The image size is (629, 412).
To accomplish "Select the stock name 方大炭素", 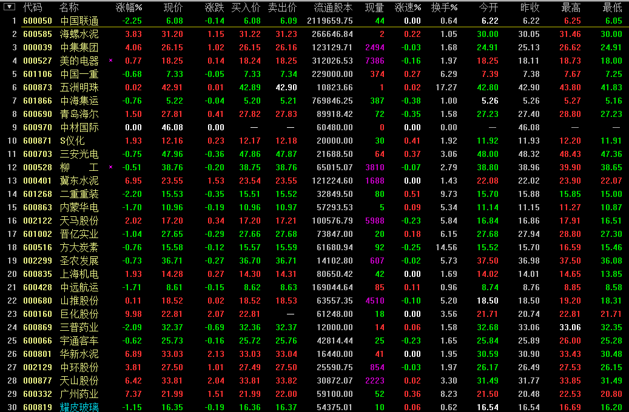I will click(79, 247).
